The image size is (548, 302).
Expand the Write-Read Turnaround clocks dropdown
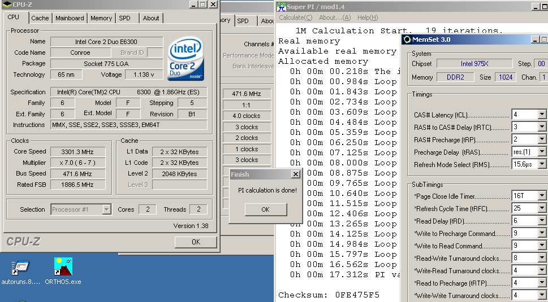pyautogui.click(x=542, y=270)
